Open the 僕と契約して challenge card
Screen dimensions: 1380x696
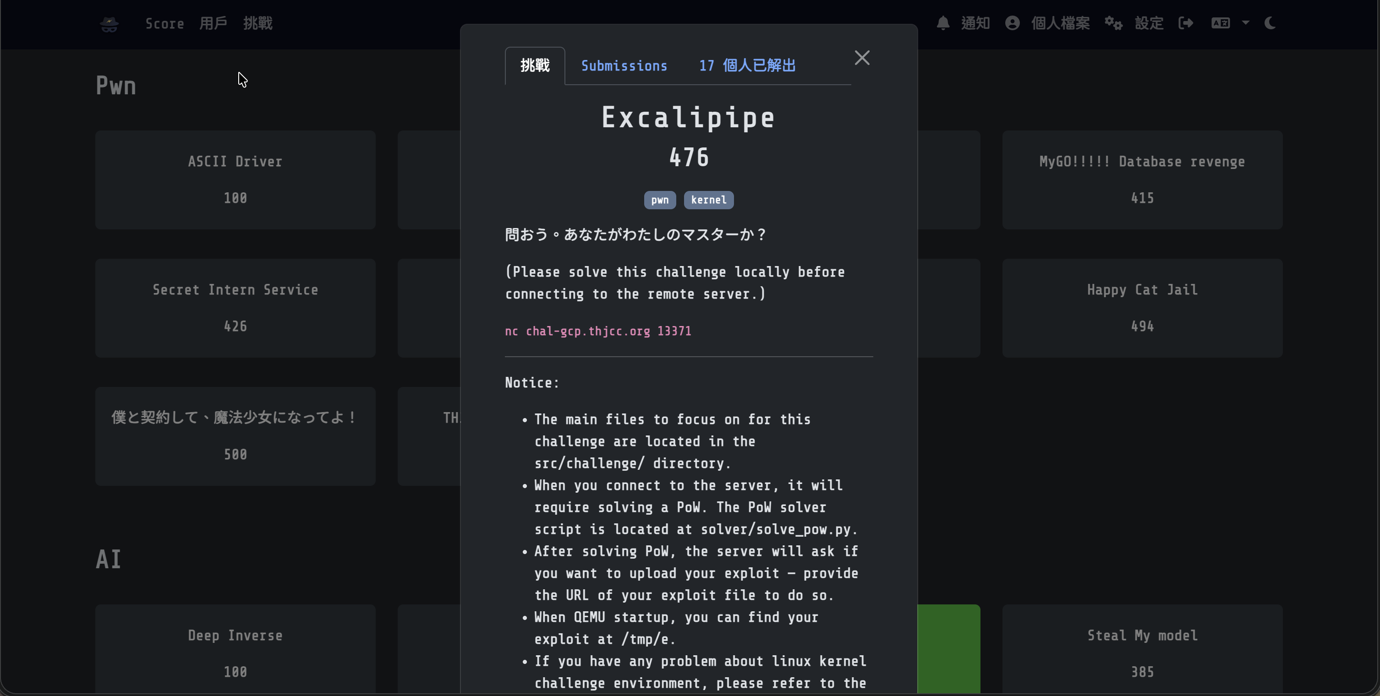(235, 436)
